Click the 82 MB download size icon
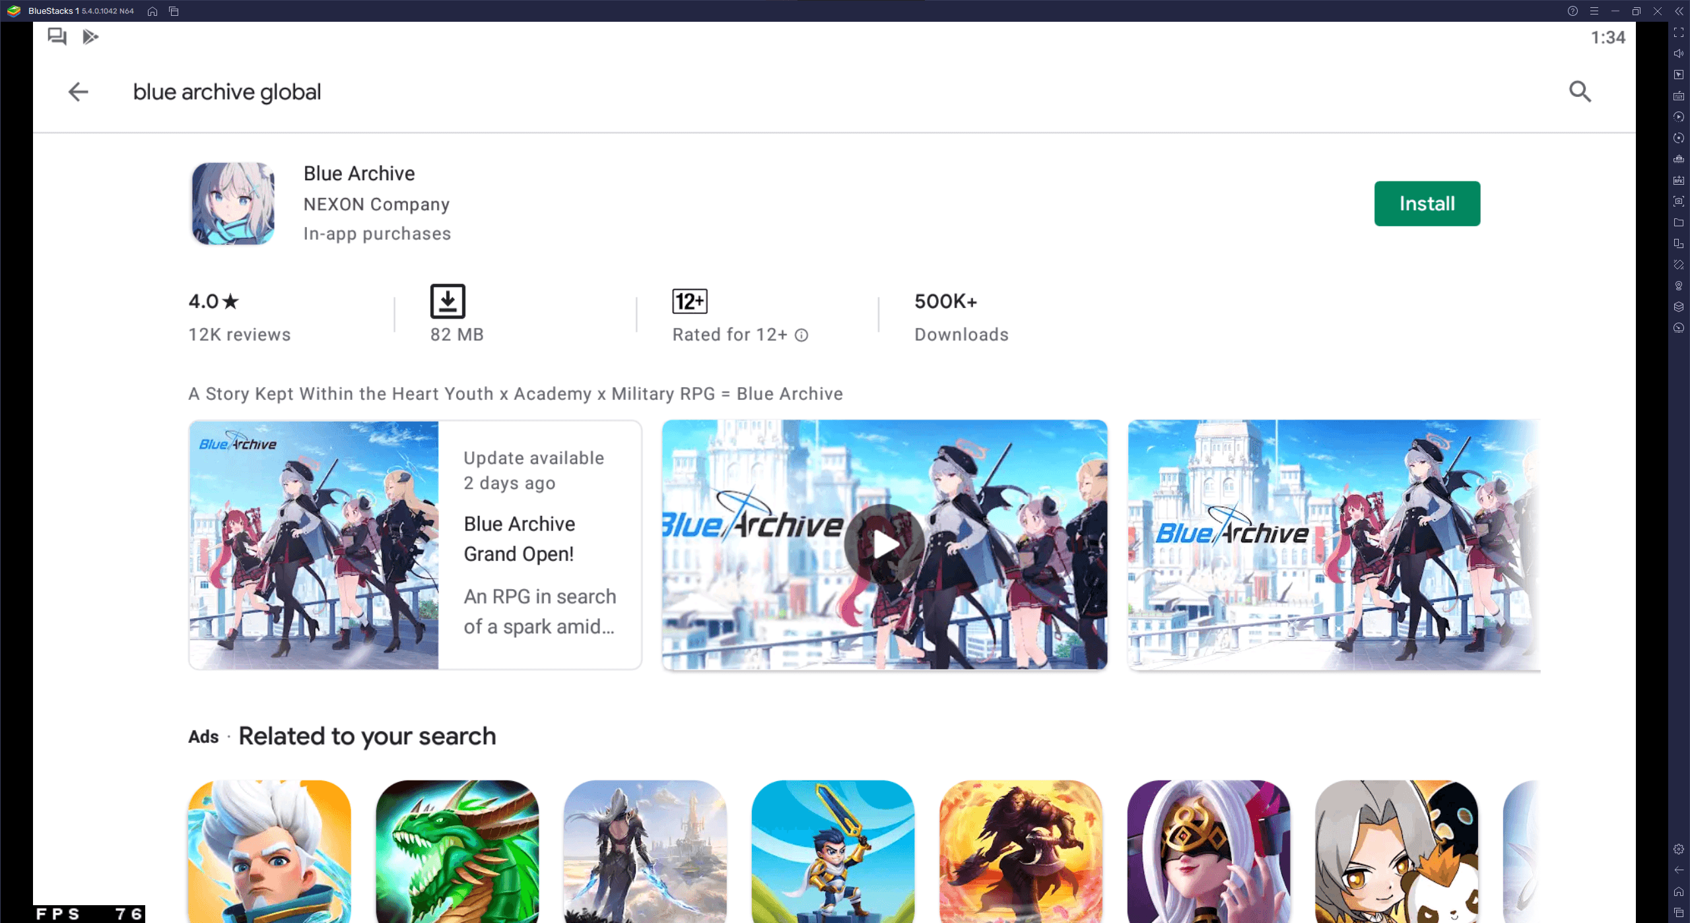 pos(448,302)
